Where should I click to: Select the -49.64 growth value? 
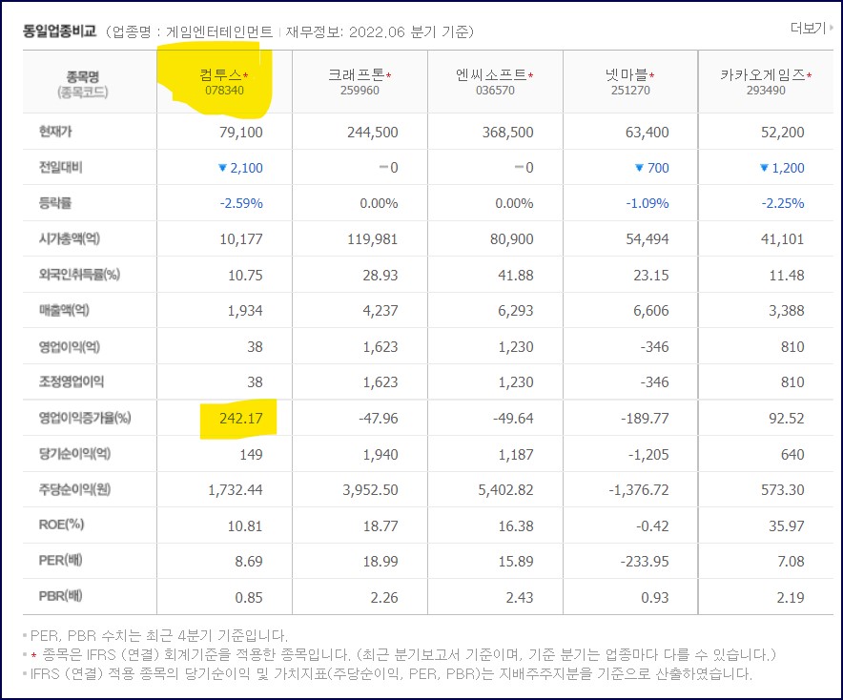click(513, 419)
